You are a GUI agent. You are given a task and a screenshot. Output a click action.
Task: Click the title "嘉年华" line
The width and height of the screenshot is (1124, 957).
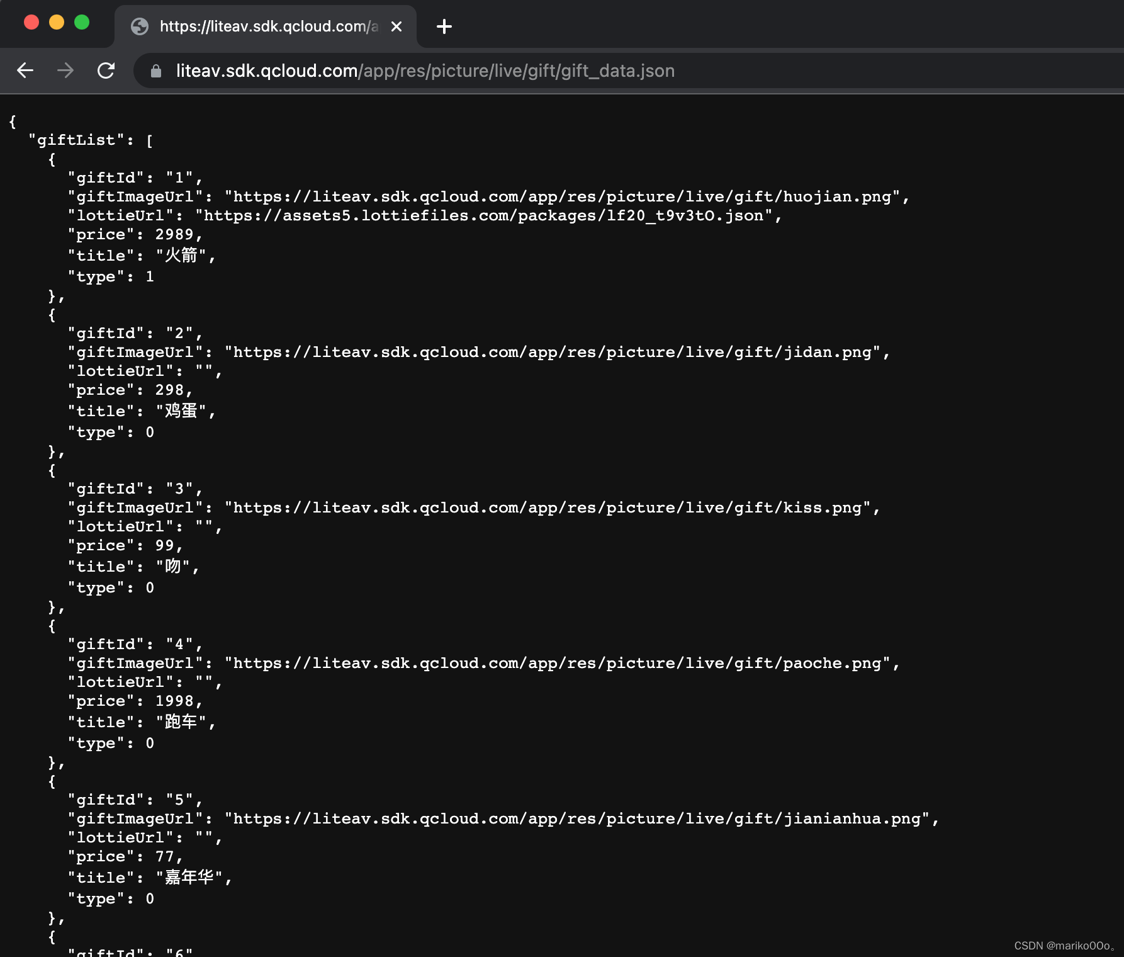150,878
